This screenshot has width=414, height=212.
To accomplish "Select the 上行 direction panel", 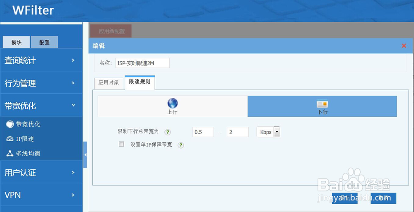I will tap(172, 106).
